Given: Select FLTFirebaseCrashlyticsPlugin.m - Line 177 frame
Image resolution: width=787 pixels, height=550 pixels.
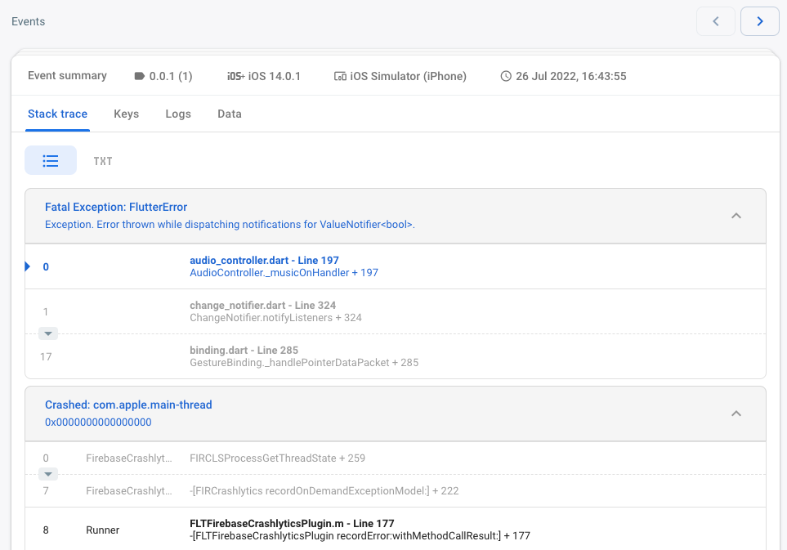Looking at the screenshot, I should pyautogui.click(x=396, y=530).
